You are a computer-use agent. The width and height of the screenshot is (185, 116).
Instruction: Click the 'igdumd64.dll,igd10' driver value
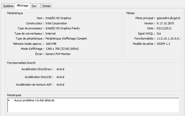click(168, 18)
